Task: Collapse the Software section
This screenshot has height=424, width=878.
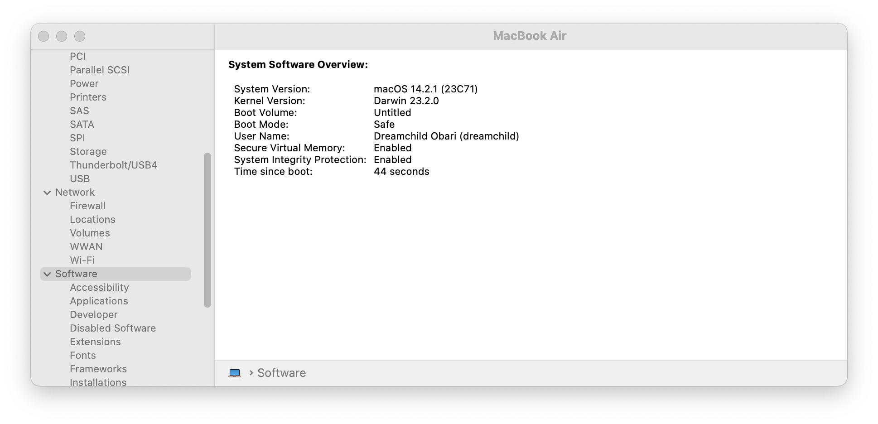Action: click(x=47, y=274)
